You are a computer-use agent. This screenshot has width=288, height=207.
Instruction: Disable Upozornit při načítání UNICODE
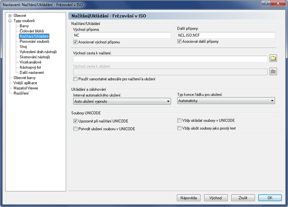[x=75, y=121]
